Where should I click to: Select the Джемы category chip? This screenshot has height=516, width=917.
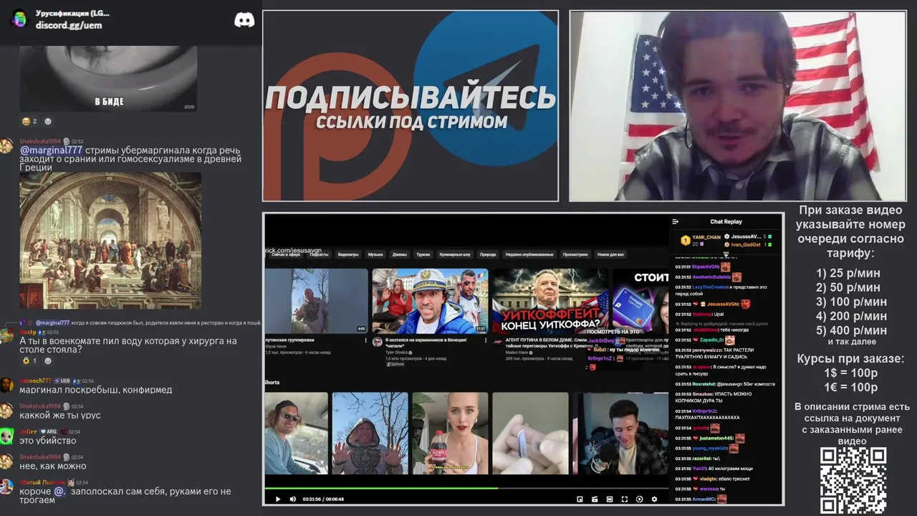[x=400, y=254]
